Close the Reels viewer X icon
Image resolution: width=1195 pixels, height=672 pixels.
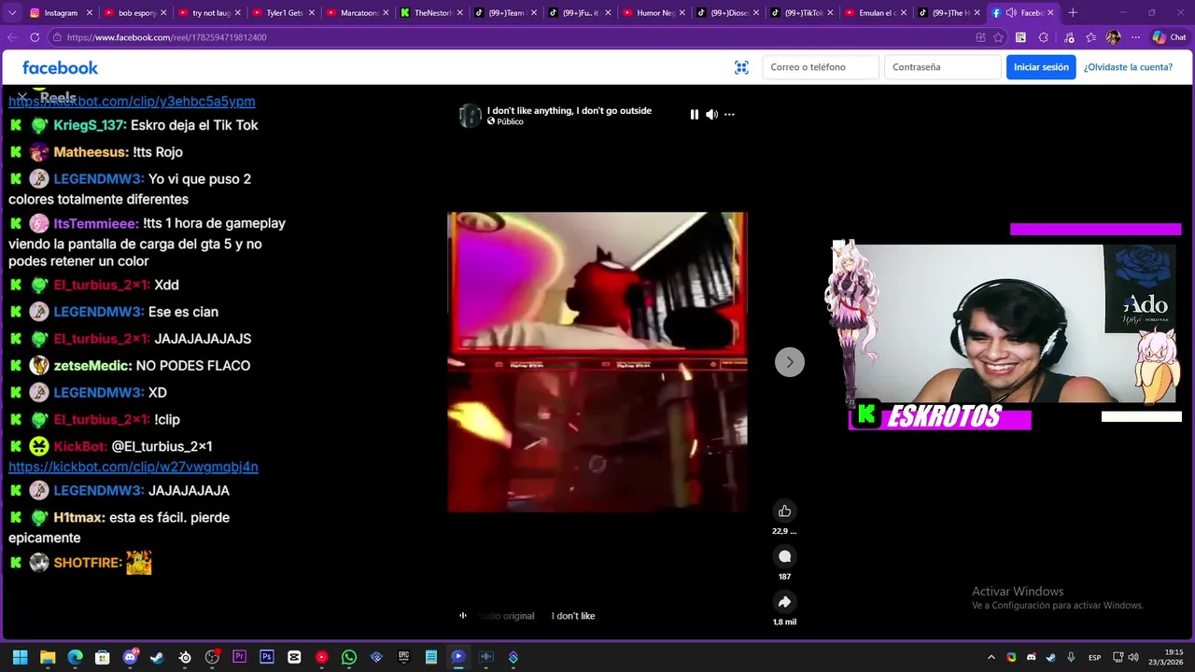[x=21, y=97]
